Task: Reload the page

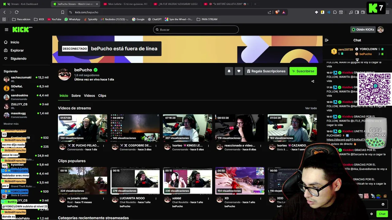Action: click(17, 12)
